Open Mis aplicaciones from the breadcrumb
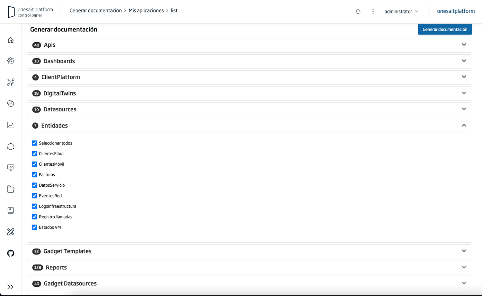 point(146,10)
